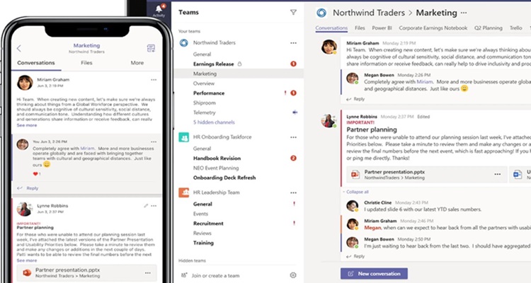531x283 pixels.
Task: Collapse all replies in Partner planning thread
Action: click(x=360, y=192)
